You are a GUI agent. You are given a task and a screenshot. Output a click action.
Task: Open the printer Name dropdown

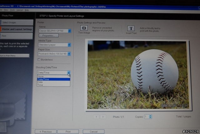pyautogui.click(x=69, y=31)
